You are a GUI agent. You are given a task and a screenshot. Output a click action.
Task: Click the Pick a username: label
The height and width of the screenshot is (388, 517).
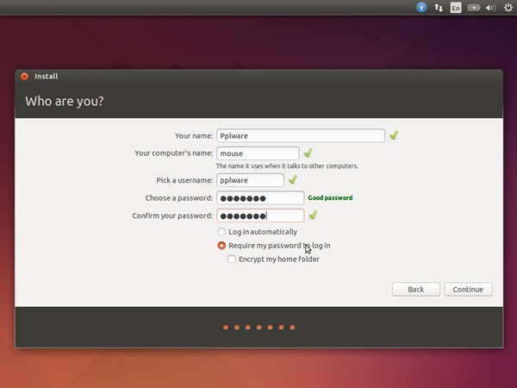(x=184, y=180)
